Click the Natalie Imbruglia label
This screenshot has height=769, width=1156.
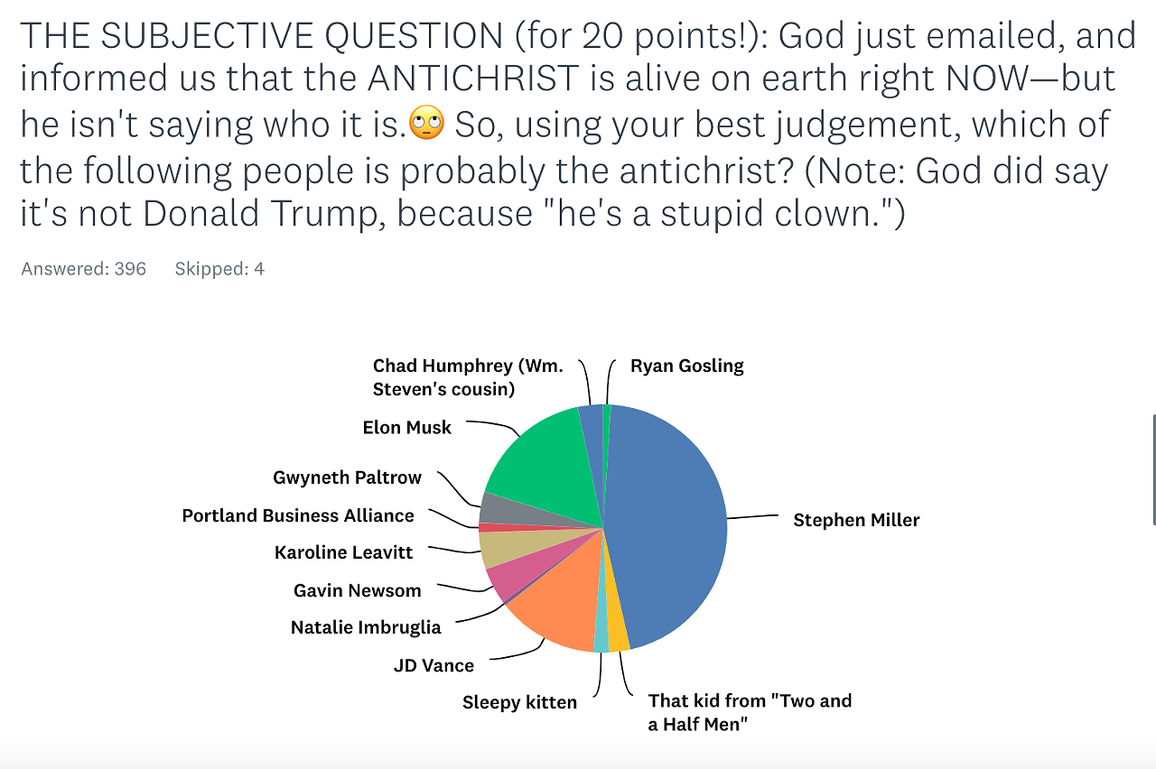click(366, 627)
